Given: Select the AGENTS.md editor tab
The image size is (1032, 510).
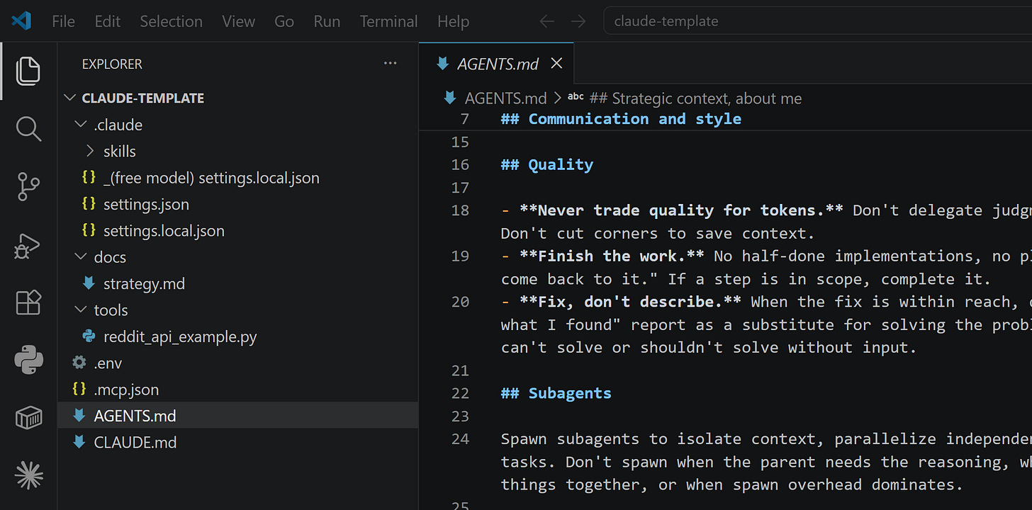Looking at the screenshot, I should pyautogui.click(x=497, y=64).
